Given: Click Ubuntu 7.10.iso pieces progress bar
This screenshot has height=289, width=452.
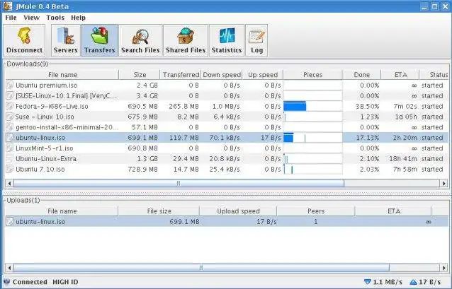Looking at the screenshot, I should coord(312,169).
